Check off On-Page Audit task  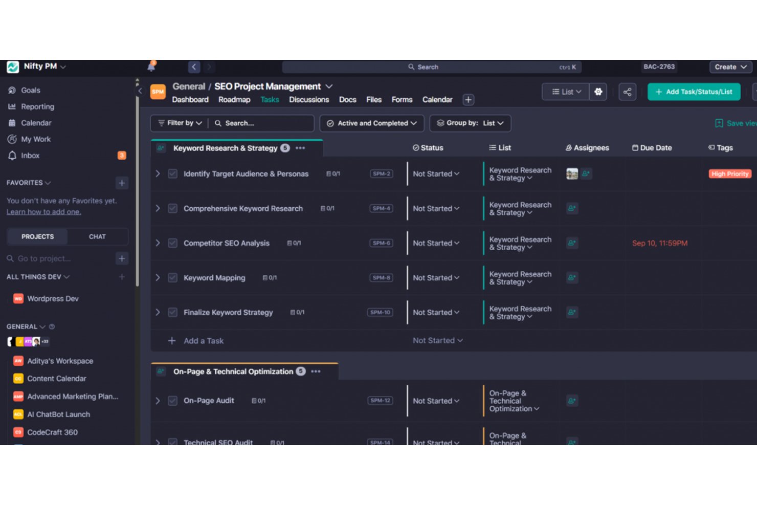point(172,401)
